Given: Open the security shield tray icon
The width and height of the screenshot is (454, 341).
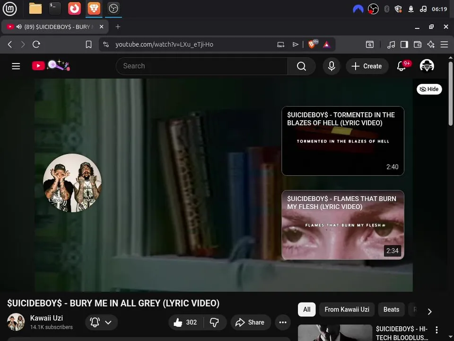Looking at the screenshot, I should click(x=398, y=9).
